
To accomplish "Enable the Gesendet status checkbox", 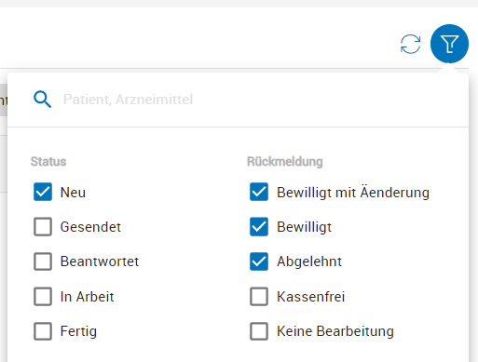I will tap(43, 227).
